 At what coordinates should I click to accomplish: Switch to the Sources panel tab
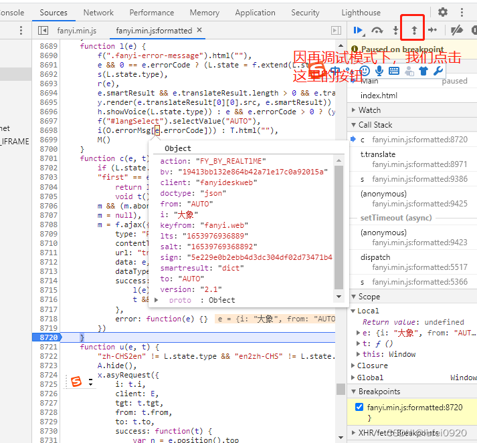point(54,13)
